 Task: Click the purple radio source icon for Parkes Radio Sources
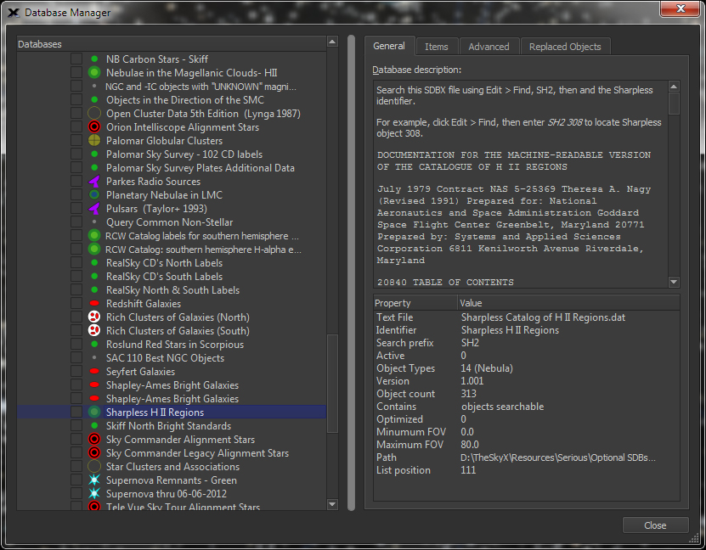pyautogui.click(x=94, y=182)
